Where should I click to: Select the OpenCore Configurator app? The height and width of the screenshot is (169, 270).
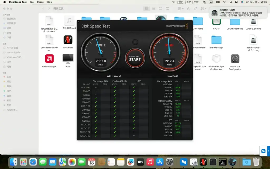[x=235, y=62]
